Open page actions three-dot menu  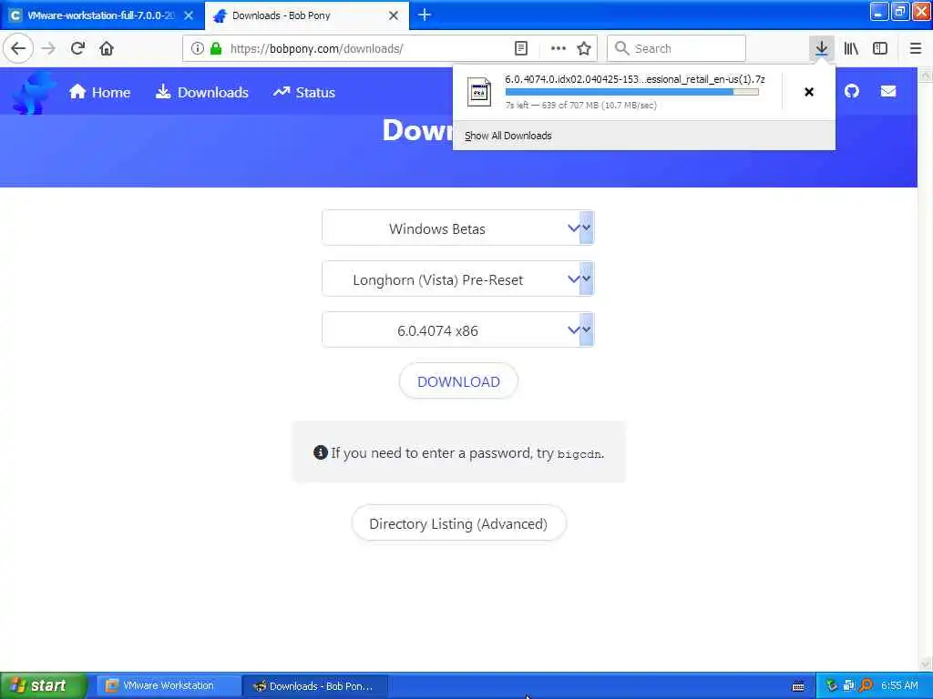[559, 48]
